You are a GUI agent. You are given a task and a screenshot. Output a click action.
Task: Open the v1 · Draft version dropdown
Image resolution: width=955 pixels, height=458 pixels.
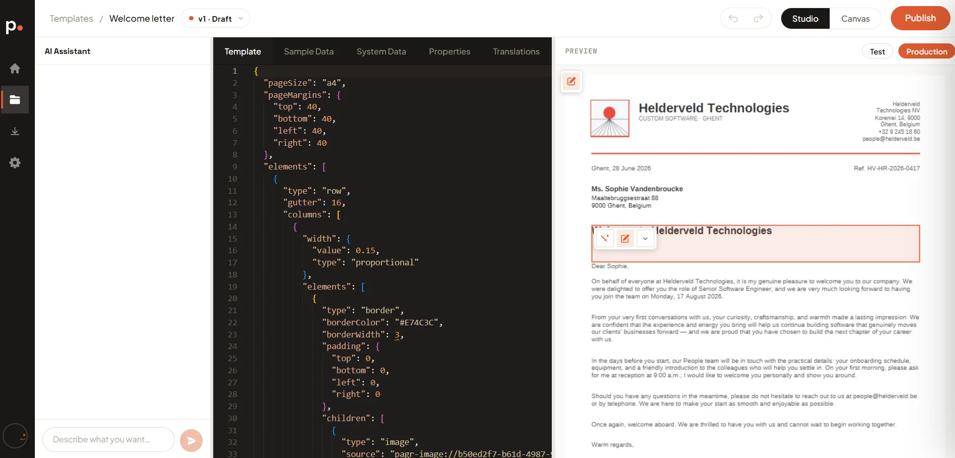[x=216, y=19]
